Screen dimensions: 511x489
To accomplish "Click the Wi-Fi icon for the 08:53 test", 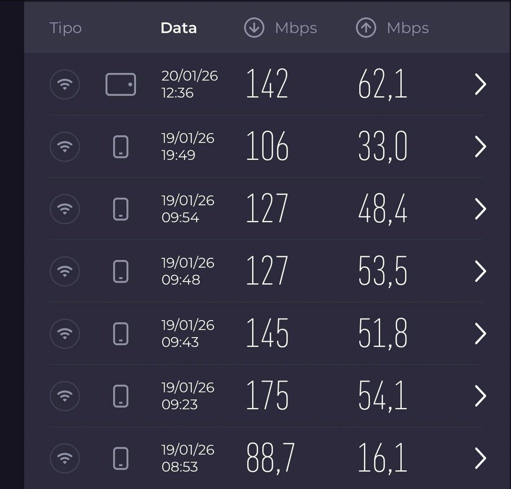I will pos(65,458).
